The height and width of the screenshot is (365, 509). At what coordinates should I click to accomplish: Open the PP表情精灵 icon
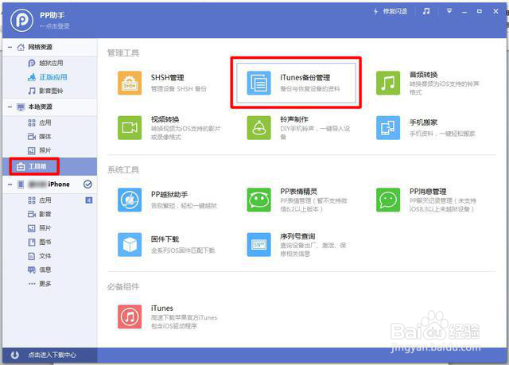click(258, 200)
